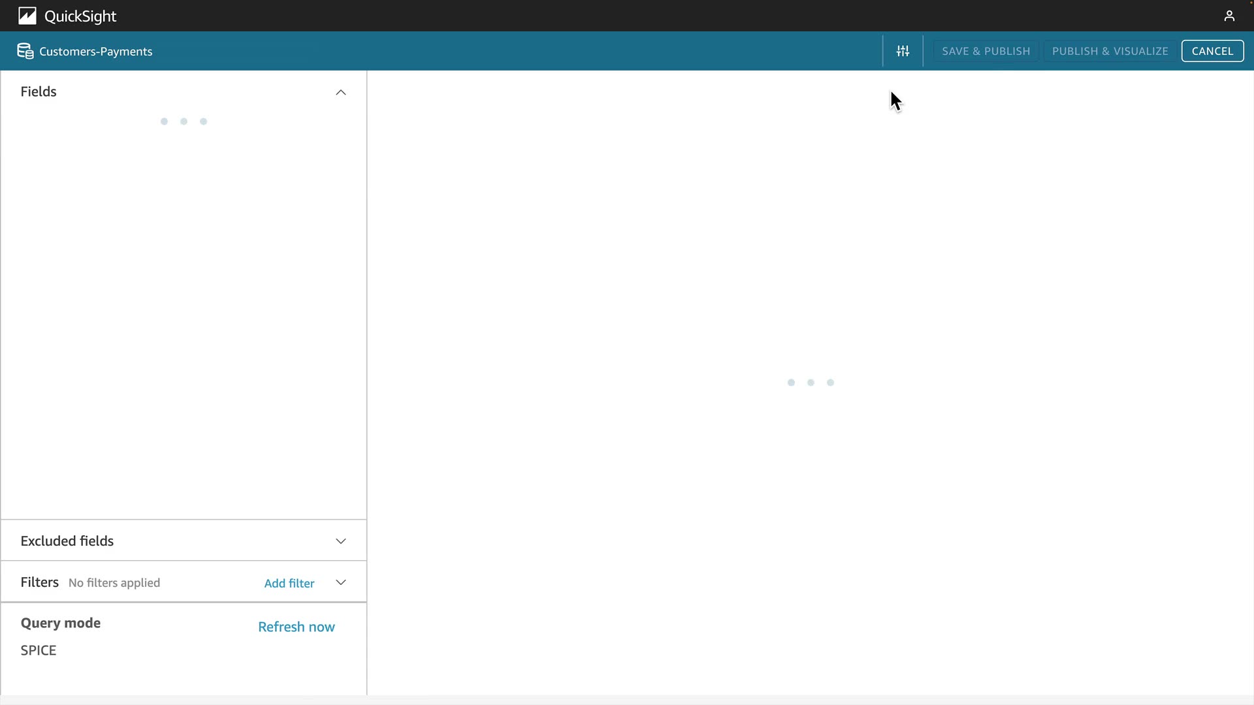This screenshot has height=705, width=1254.
Task: Click the SAVE & PUBLISH button
Action: 986,51
